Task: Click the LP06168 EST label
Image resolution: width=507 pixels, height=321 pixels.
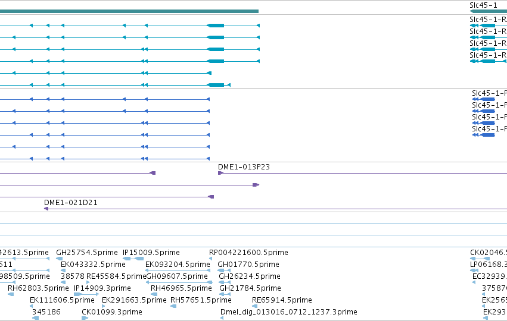Action: click(x=489, y=265)
